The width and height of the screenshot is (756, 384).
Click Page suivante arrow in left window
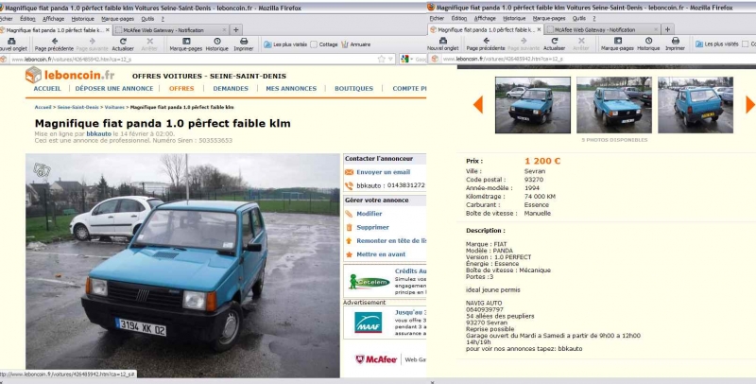pyautogui.click(x=93, y=42)
